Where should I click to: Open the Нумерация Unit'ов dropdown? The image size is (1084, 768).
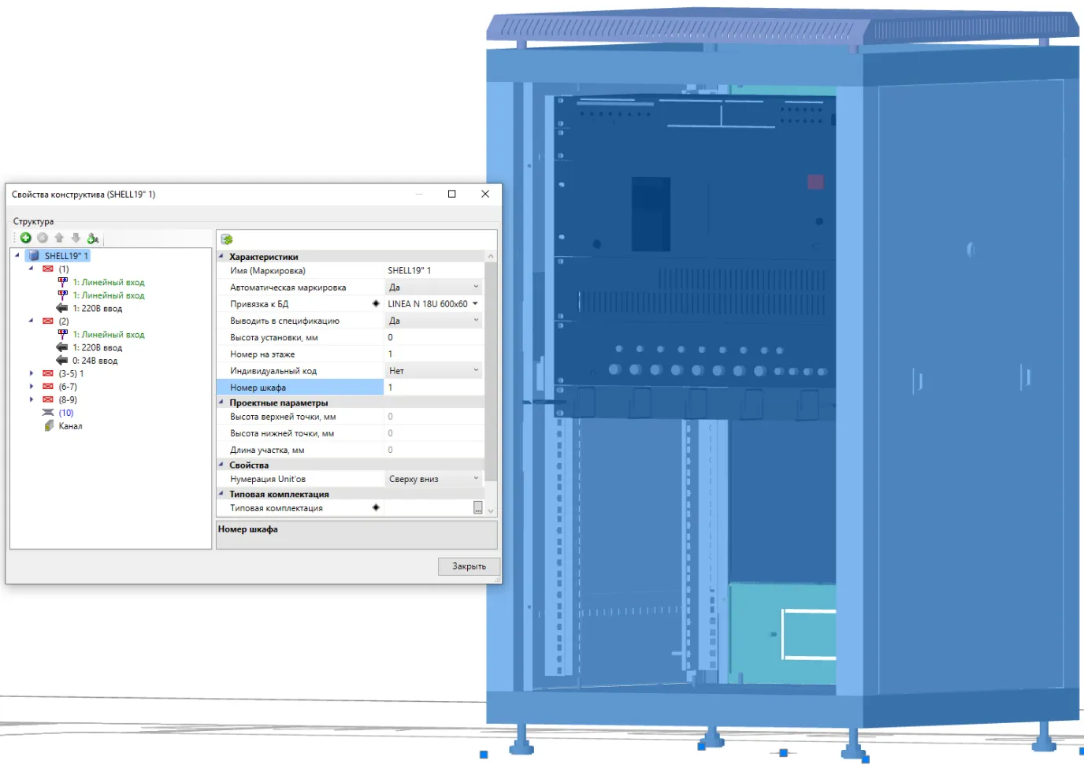click(476, 479)
